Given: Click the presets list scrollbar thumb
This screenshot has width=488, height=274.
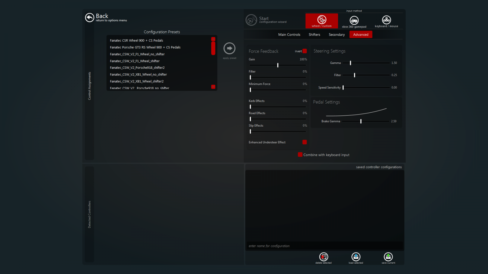Looking at the screenshot, I should point(213,48).
